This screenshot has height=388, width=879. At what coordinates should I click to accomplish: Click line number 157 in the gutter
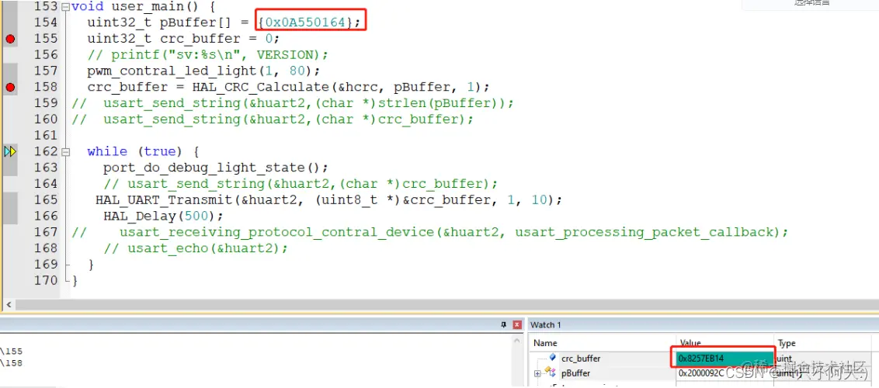click(x=46, y=71)
